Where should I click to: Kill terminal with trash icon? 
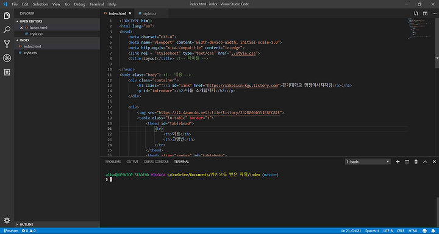click(x=416, y=162)
